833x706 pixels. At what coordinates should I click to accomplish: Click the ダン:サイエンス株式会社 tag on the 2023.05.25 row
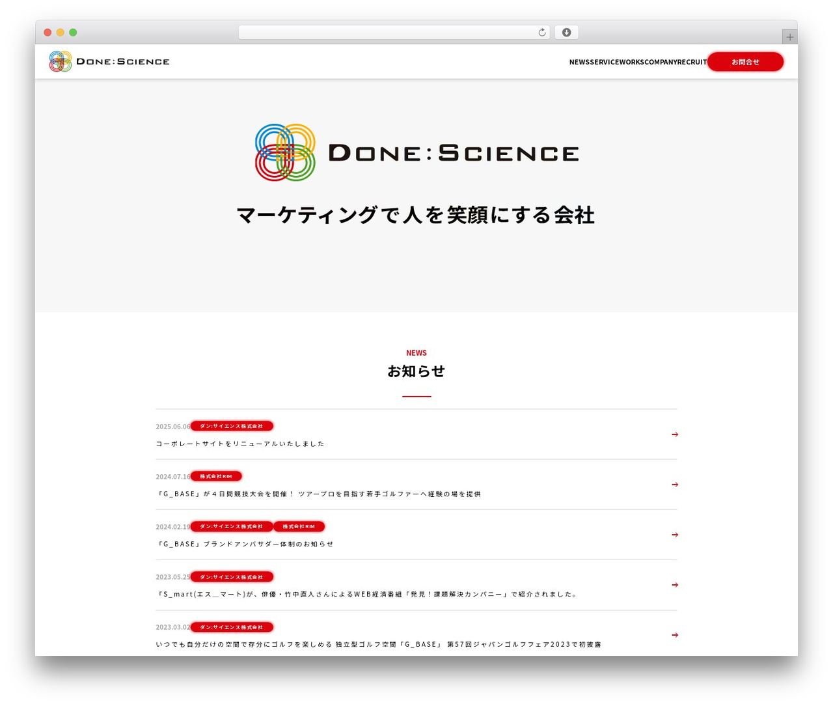pyautogui.click(x=232, y=576)
